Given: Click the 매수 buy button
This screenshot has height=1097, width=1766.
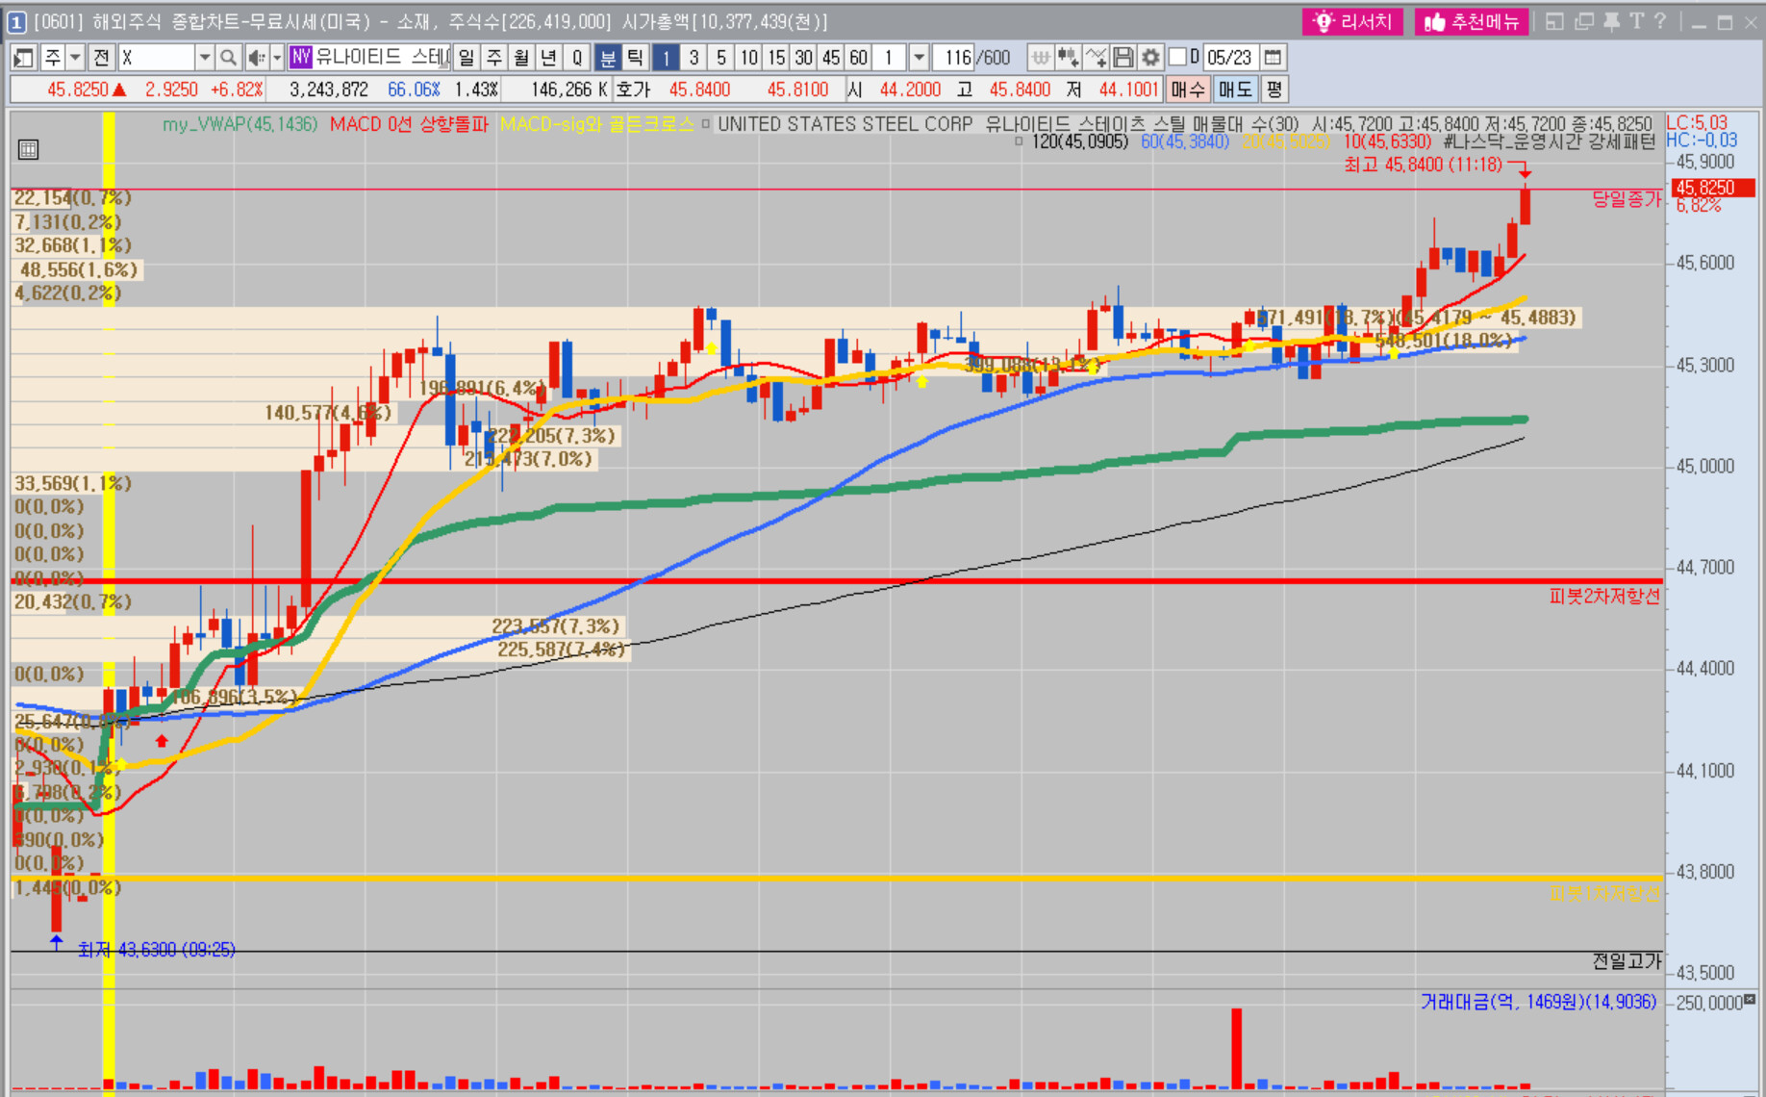Looking at the screenshot, I should tap(1188, 89).
